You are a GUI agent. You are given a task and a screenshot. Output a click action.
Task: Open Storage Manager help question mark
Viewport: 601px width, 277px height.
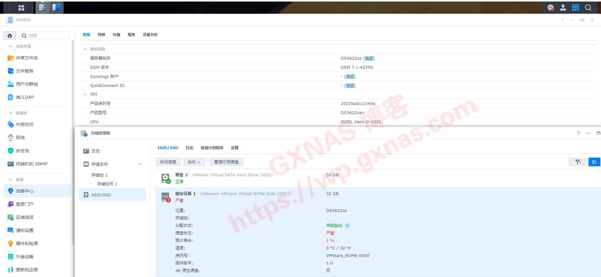(578, 133)
